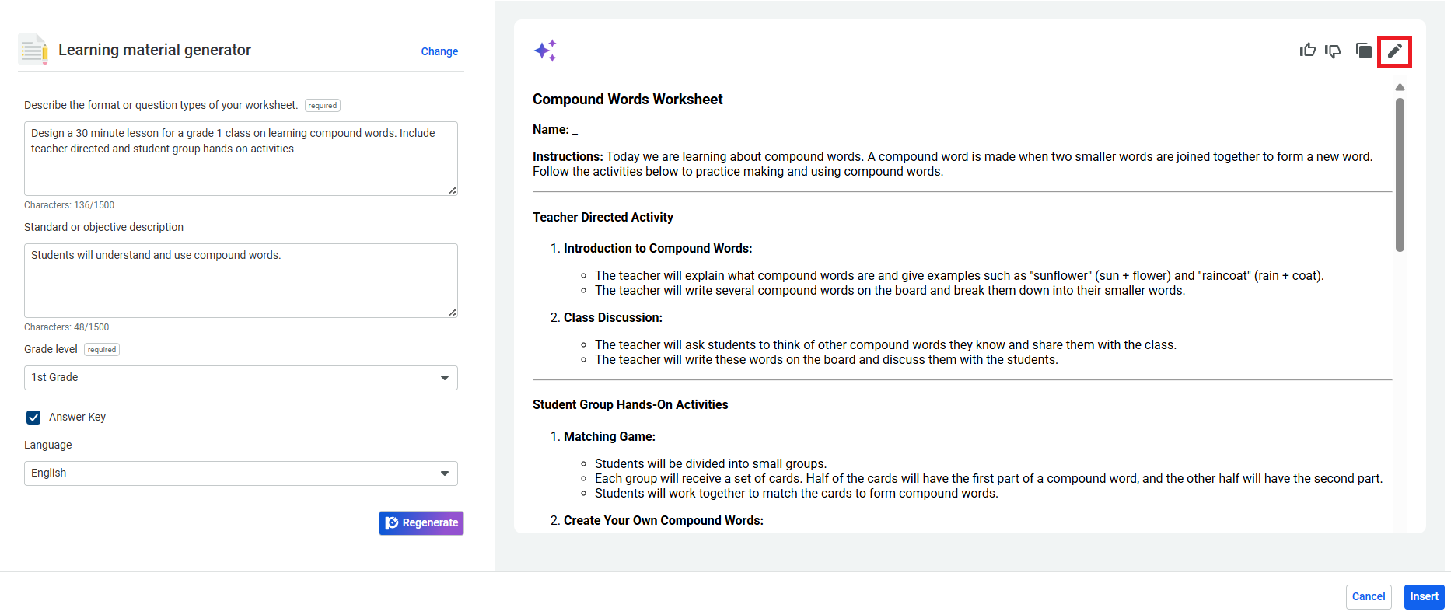Click resize handle of objective description box
Screen dimensions: 1451x615
[x=453, y=313]
